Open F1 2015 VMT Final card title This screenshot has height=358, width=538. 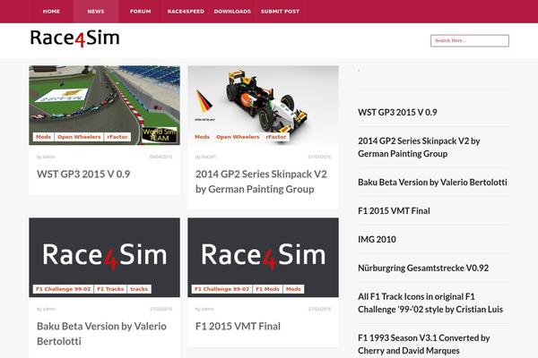tap(238, 326)
